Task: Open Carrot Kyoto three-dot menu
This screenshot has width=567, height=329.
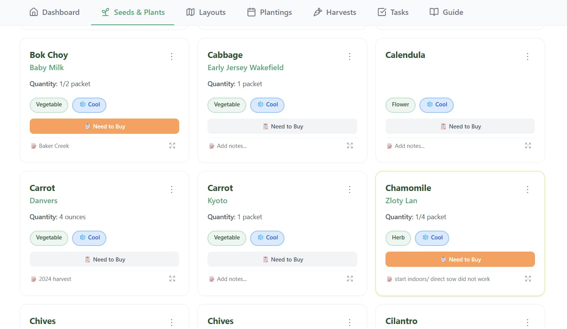Action: click(350, 189)
